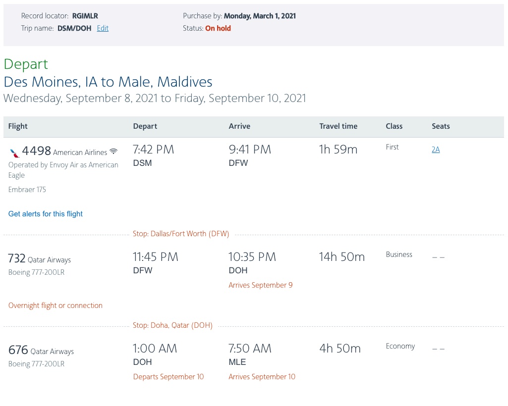Click the Class column header
This screenshot has width=508, height=406.
(394, 126)
